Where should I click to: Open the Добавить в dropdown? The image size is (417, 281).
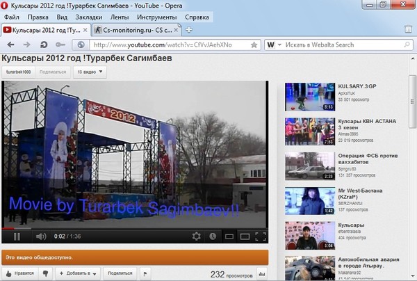(x=77, y=274)
